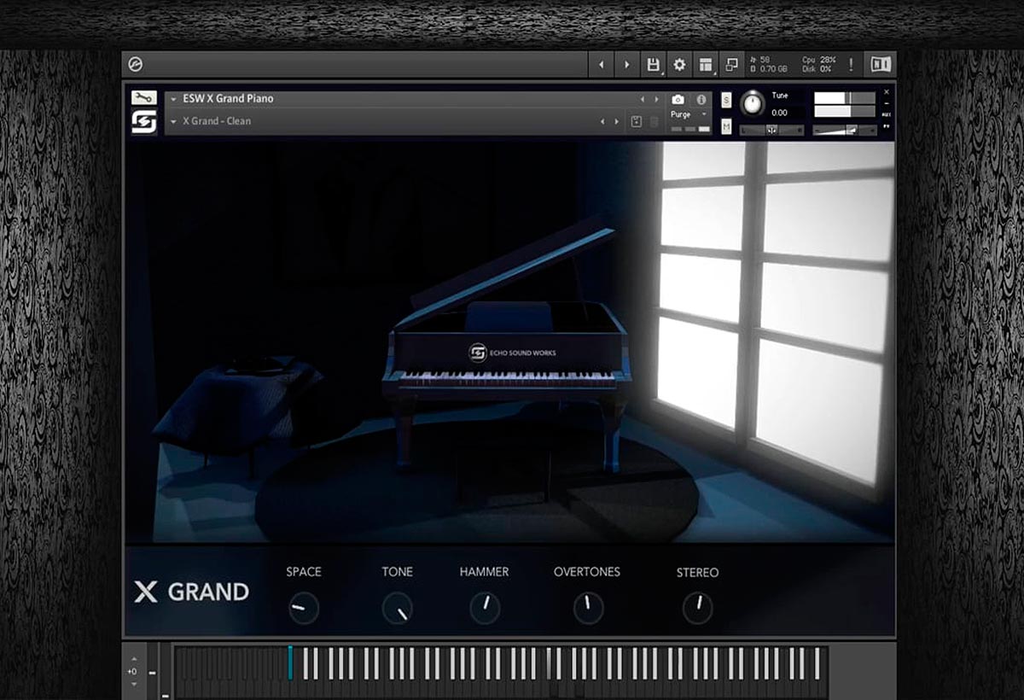Click the exclamation panic button
1024x700 pixels.
pos(851,65)
